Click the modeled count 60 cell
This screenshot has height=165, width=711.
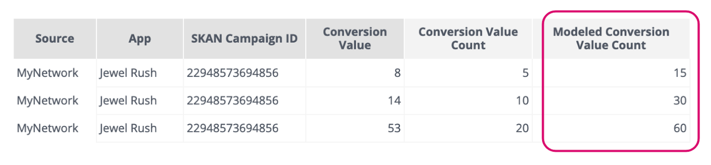coord(611,128)
